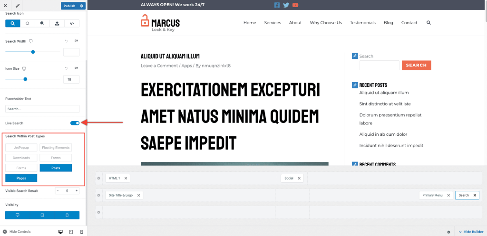Open the px unit selector for Search Width

pos(76,41)
